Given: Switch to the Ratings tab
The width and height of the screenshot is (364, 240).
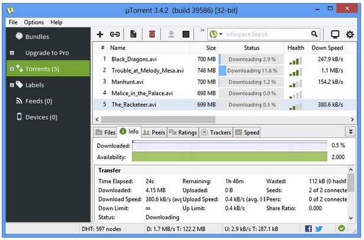Looking at the screenshot, I should (x=183, y=132).
